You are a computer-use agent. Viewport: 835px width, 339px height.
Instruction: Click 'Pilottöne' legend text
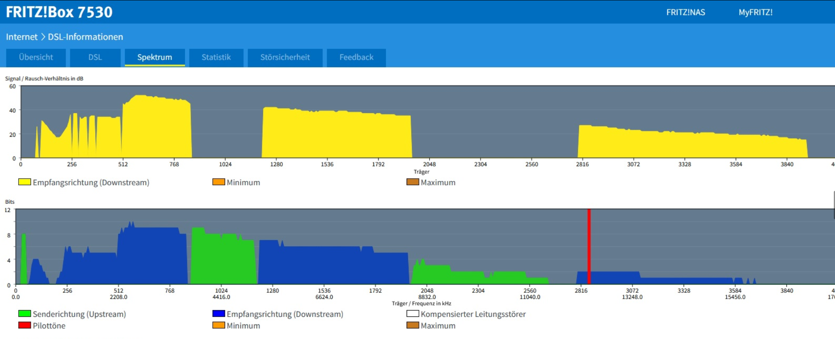point(49,326)
